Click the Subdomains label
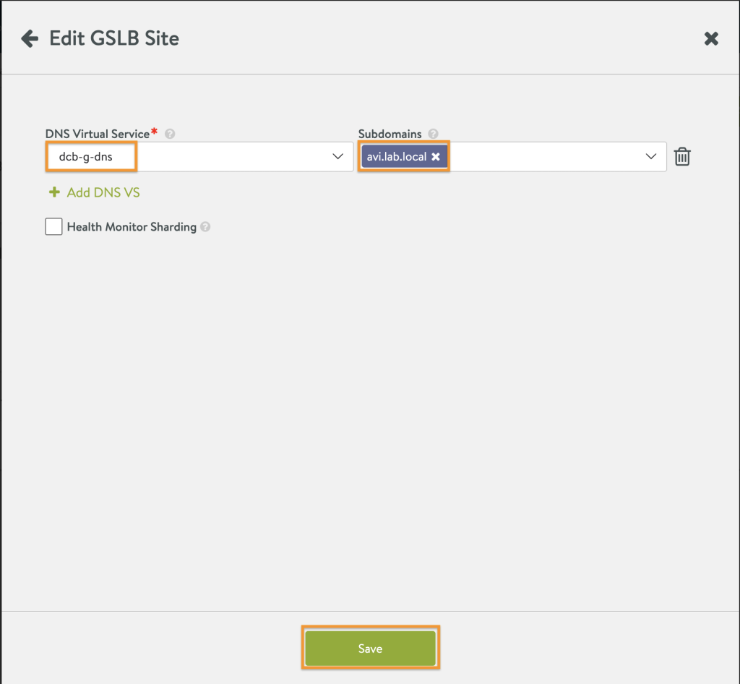 pos(390,134)
